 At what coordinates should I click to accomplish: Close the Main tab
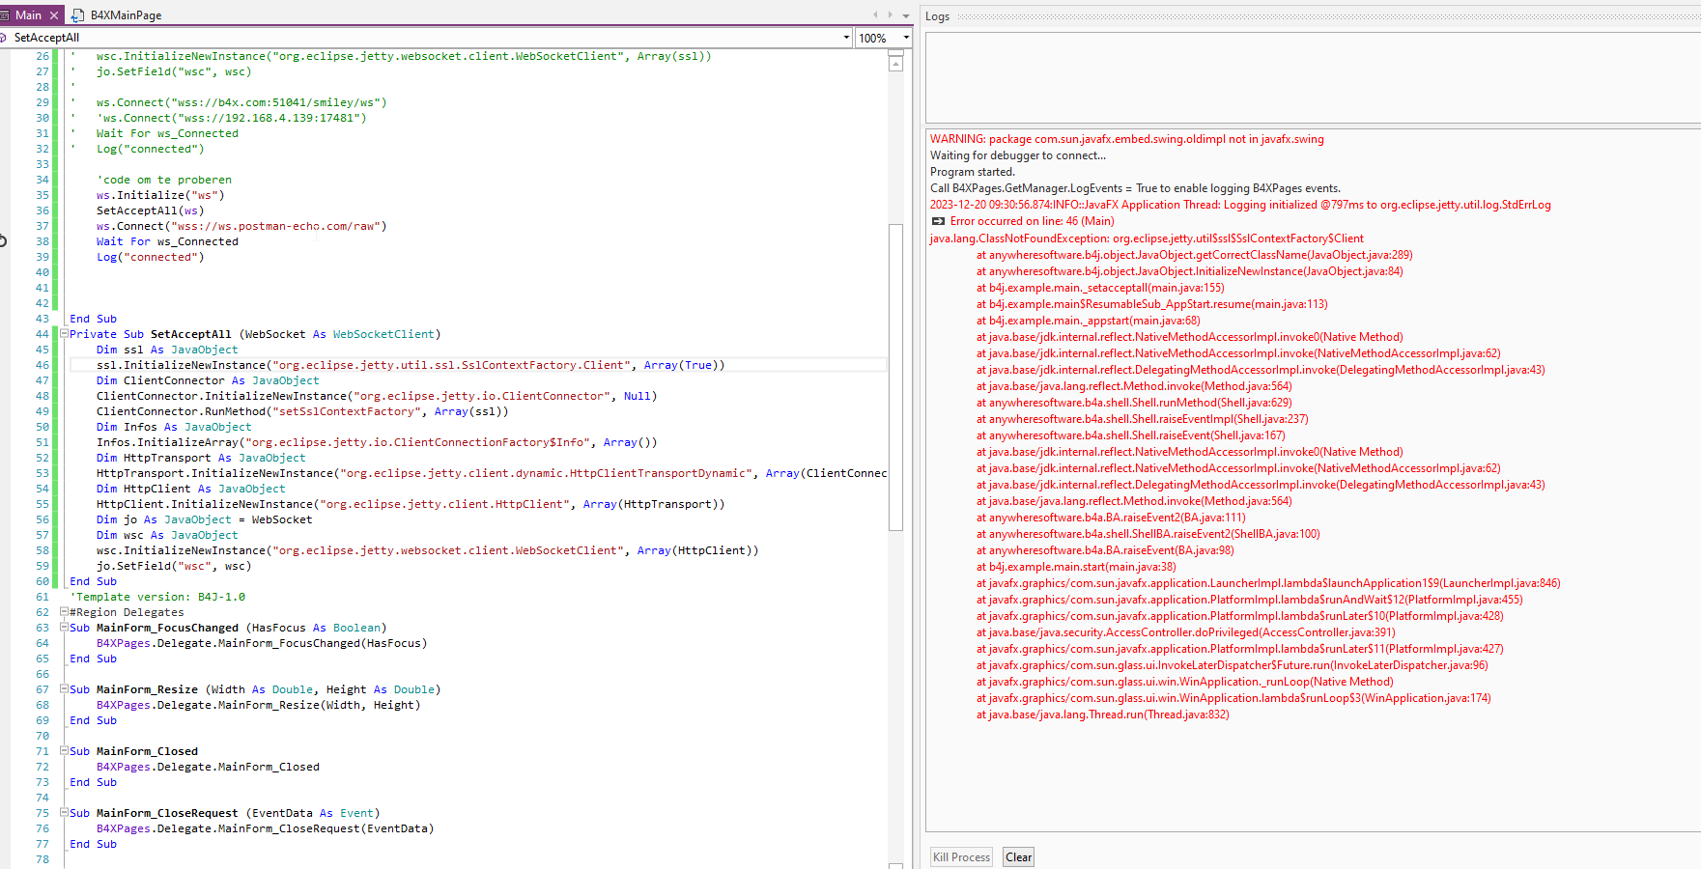click(x=54, y=15)
